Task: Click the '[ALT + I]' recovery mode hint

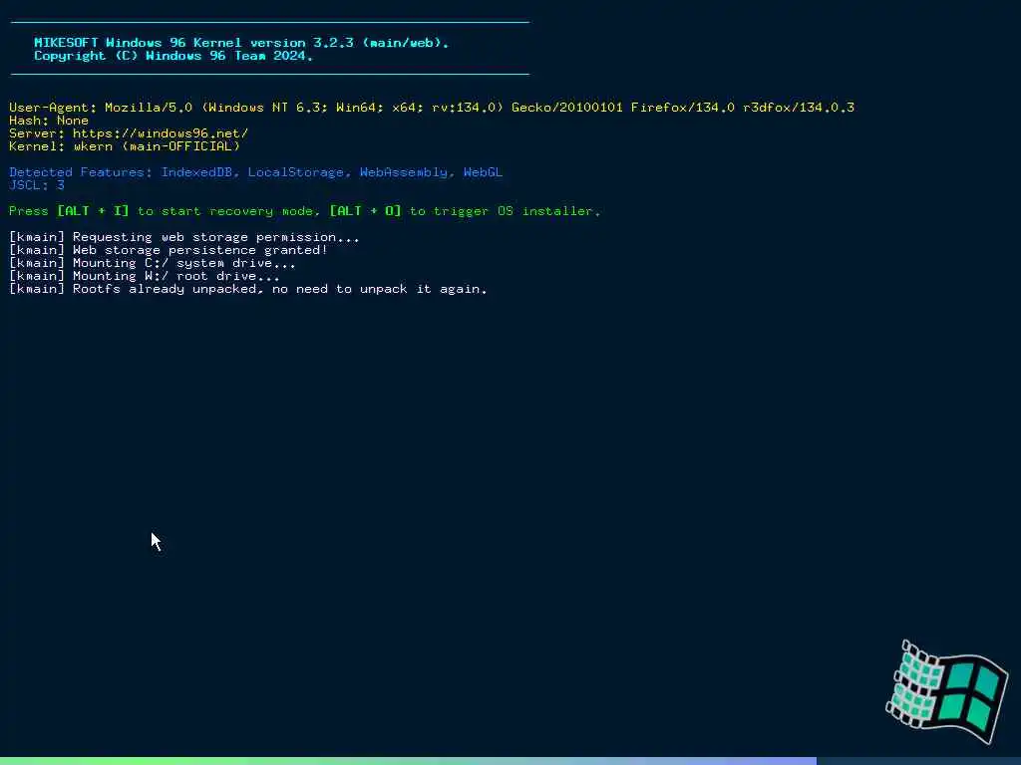Action: click(93, 211)
